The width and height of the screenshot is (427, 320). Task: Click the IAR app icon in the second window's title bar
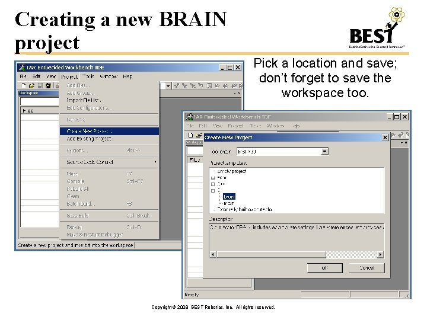click(x=189, y=117)
